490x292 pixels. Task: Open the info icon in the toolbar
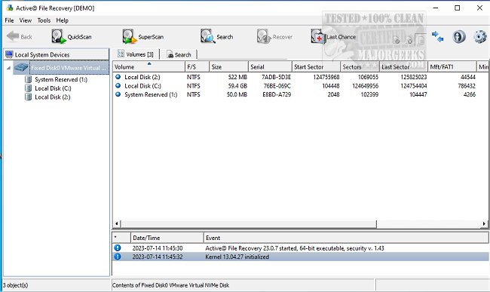click(x=459, y=36)
